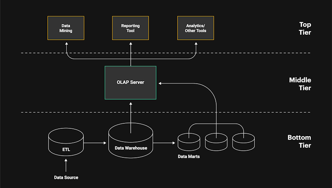Select the Top Tier label
332x188 pixels.
(305, 29)
